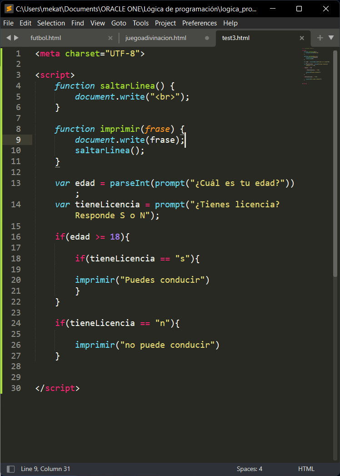Click the "n" string on line 24
Viewport: 340px width, 476px height.
[162, 323]
